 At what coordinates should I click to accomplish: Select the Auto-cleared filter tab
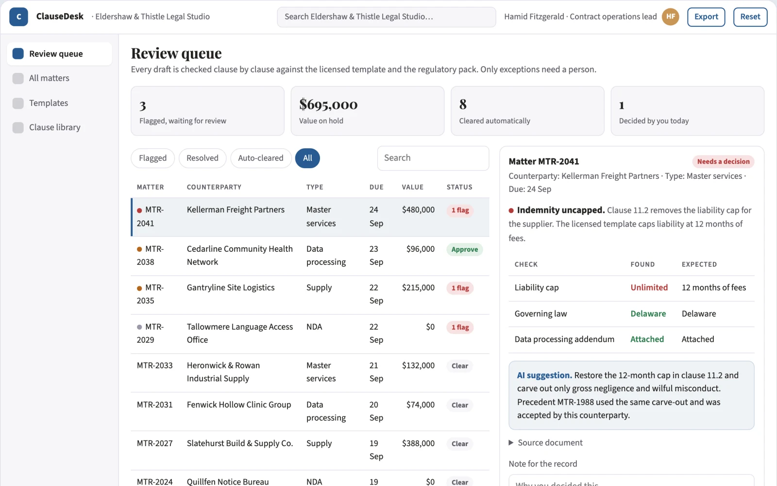click(261, 158)
